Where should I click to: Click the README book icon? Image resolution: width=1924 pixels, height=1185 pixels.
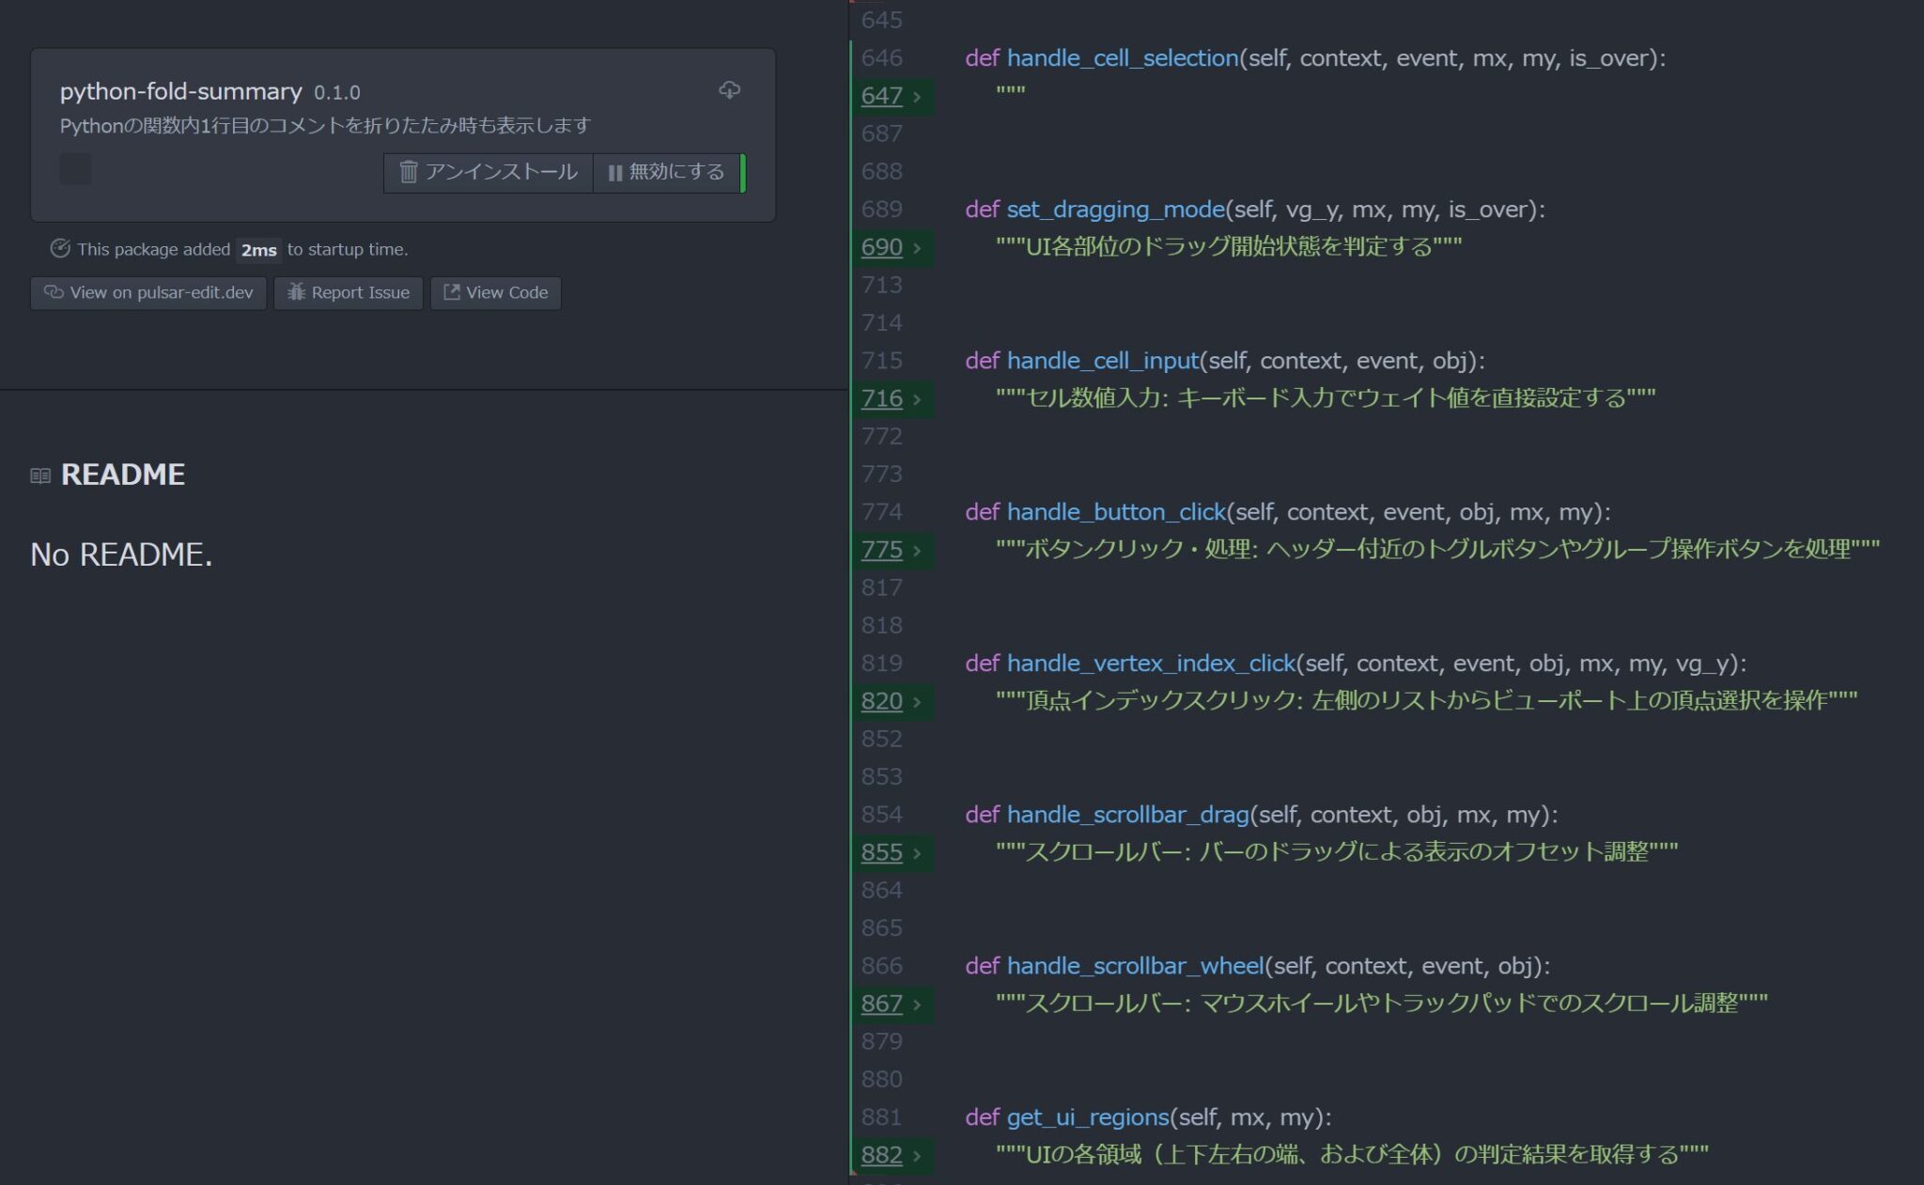point(40,476)
